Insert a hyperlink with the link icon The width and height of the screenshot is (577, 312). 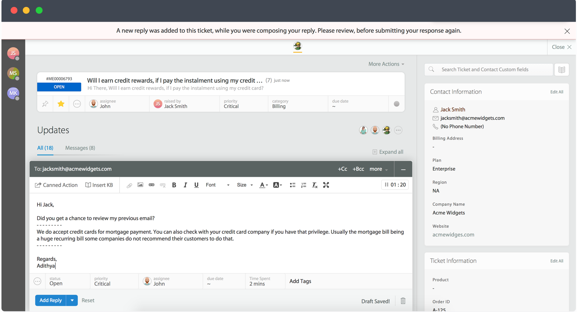pos(151,185)
